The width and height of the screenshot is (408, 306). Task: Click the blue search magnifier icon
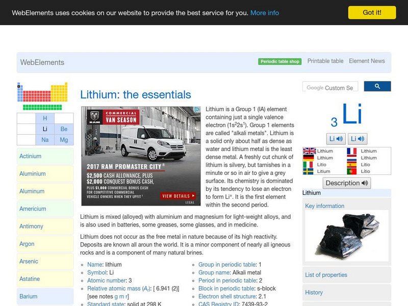pyautogui.click(x=378, y=86)
